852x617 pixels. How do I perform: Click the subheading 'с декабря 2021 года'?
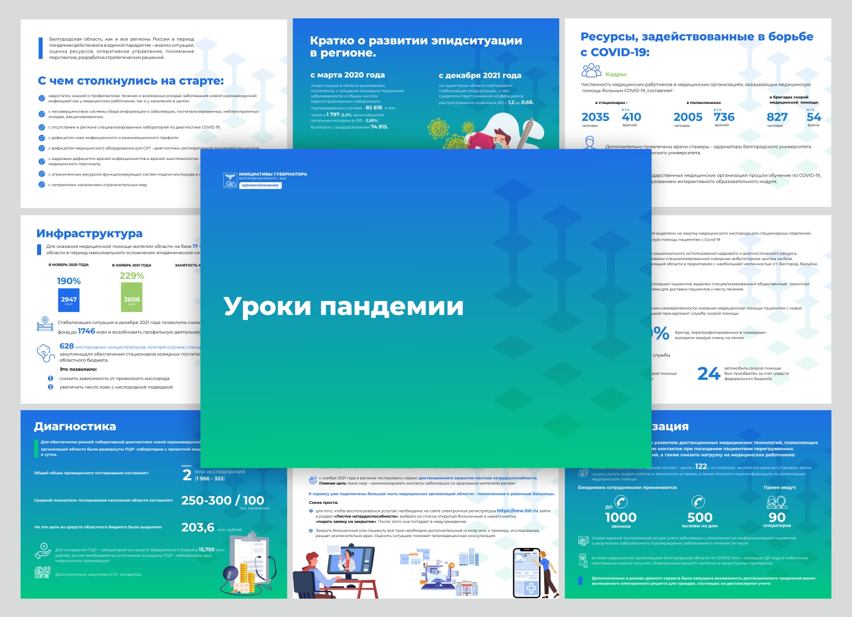480,75
